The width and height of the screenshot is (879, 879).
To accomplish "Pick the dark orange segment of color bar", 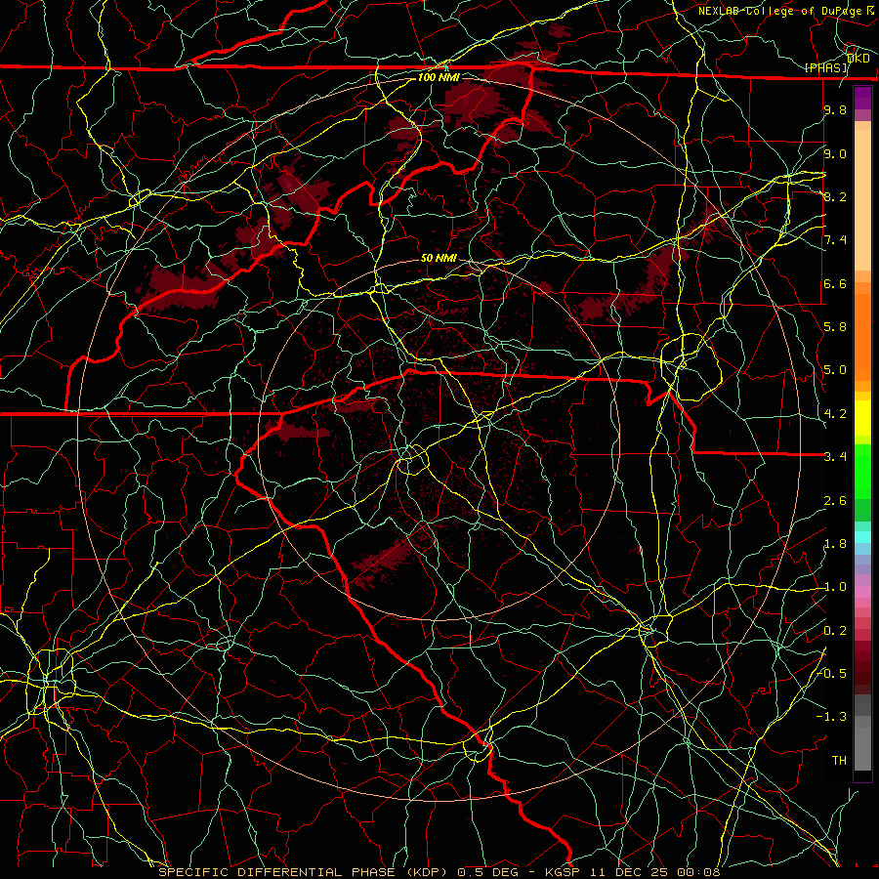I will [862, 338].
